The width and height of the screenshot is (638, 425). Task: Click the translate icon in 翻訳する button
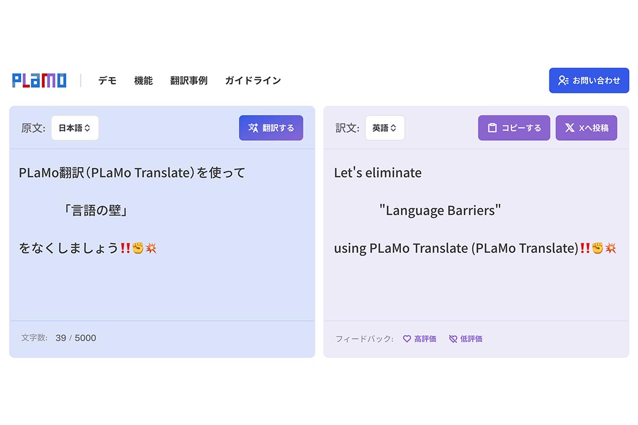tap(253, 128)
